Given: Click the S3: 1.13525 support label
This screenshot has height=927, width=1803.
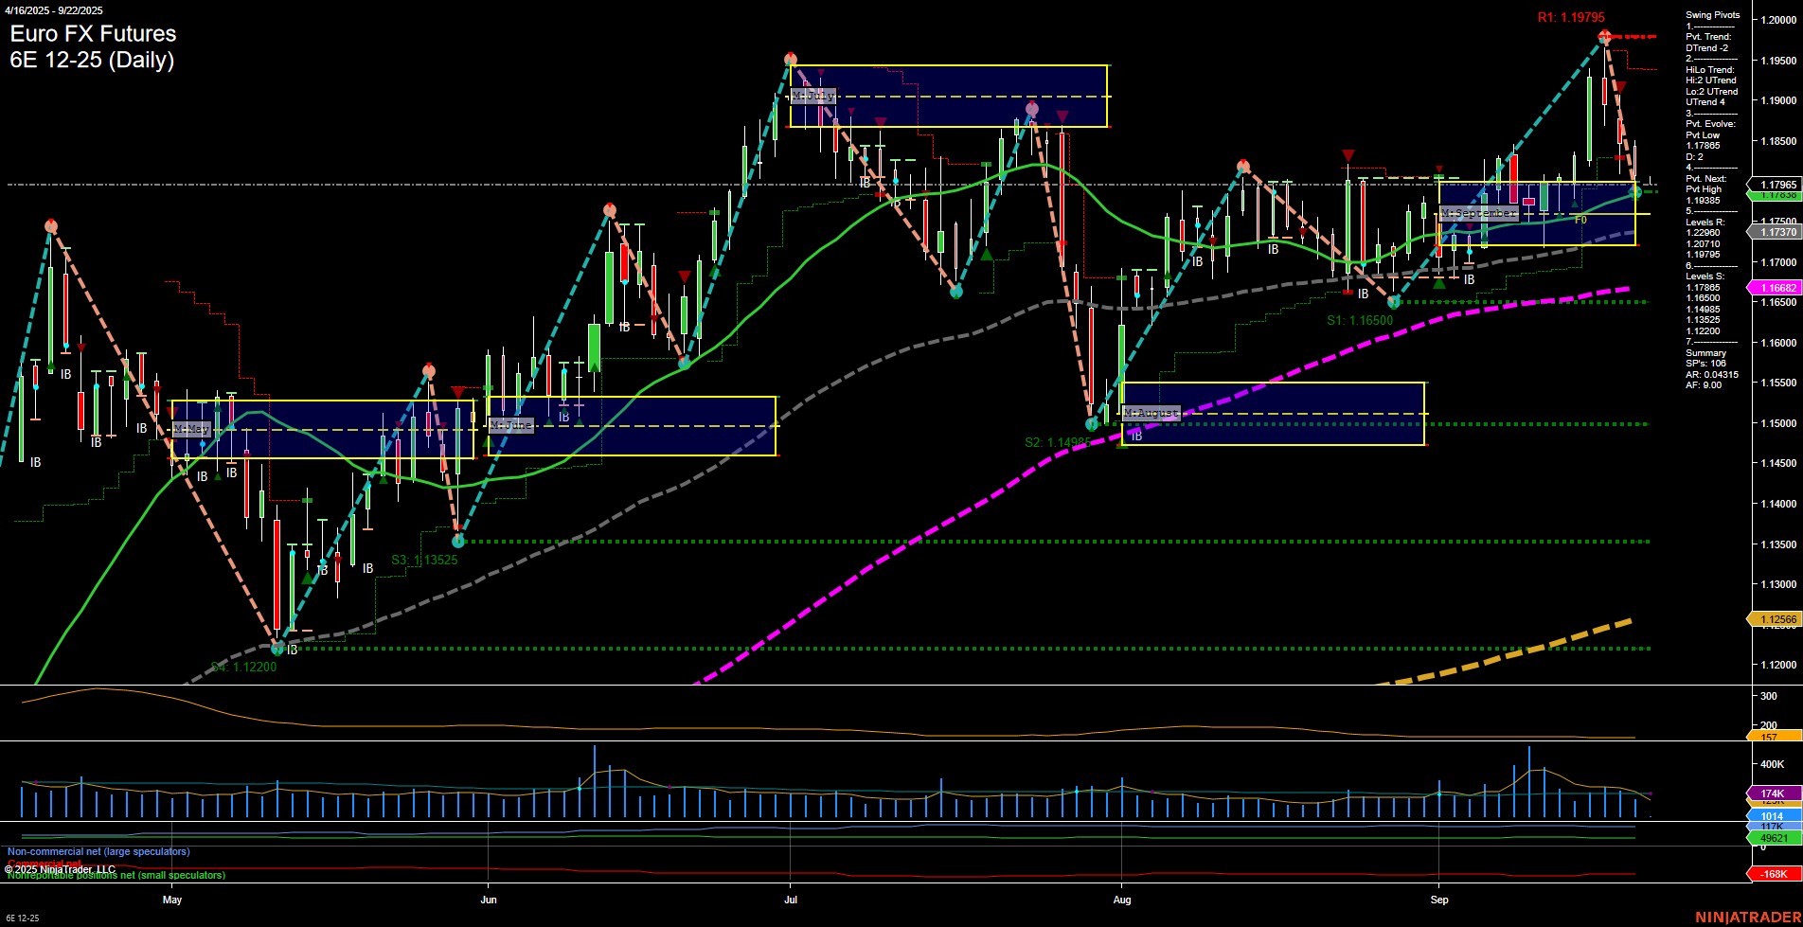Looking at the screenshot, I should tap(423, 560).
